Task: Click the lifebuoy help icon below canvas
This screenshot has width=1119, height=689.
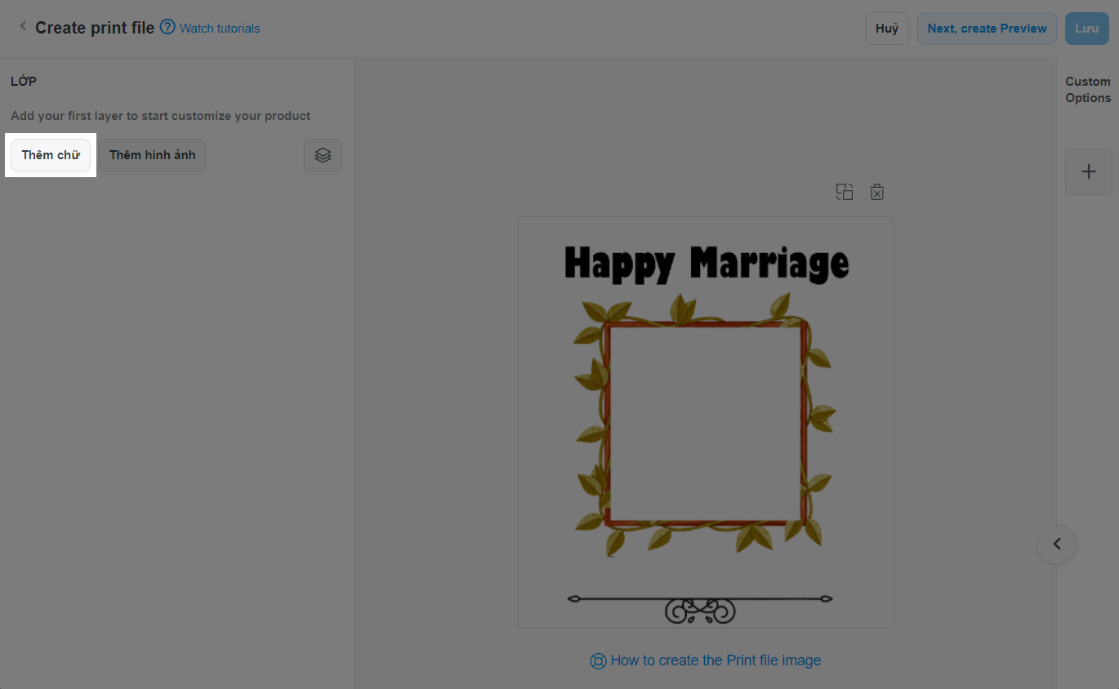Action: point(598,661)
